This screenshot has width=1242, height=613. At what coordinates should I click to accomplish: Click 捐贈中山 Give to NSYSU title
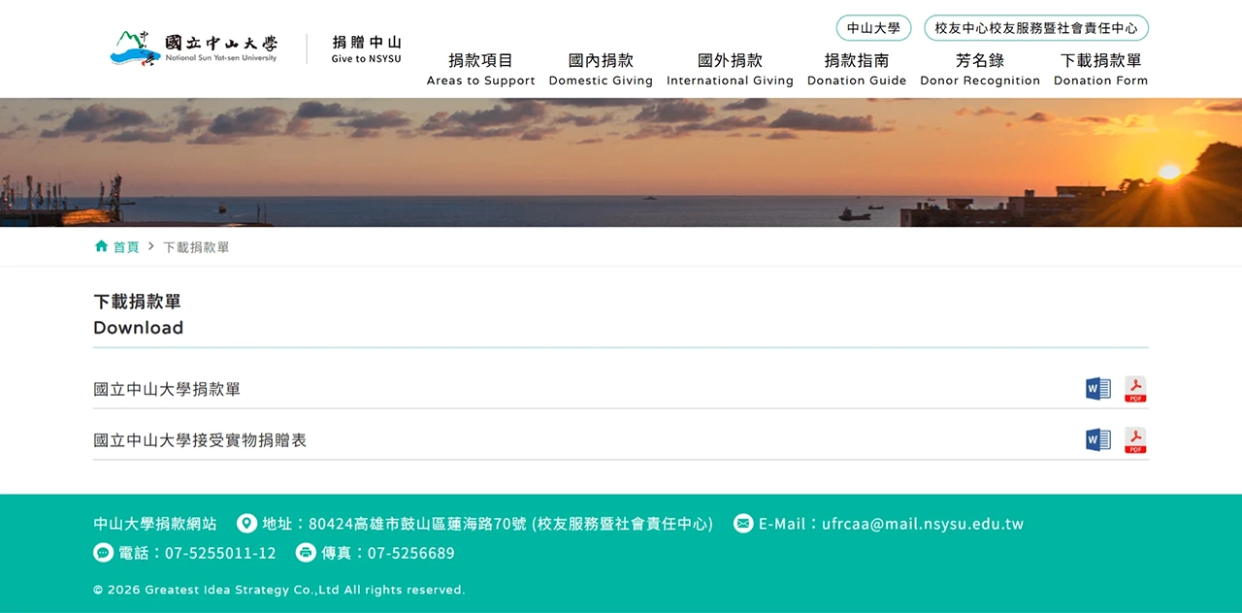[x=367, y=49]
